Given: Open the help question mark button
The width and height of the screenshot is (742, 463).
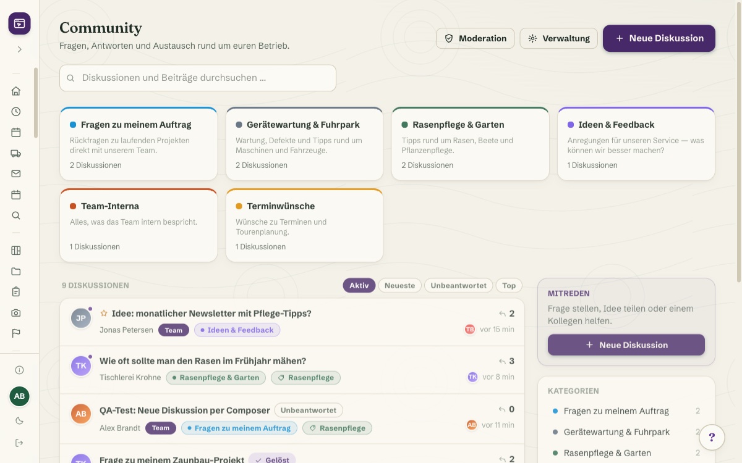Looking at the screenshot, I should tap(712, 437).
